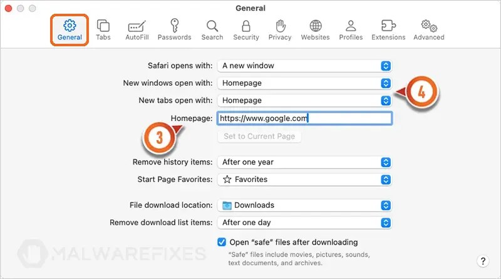This screenshot has width=501, height=279.
Task: Open the 'File download location' dropdown
Action: (304, 205)
